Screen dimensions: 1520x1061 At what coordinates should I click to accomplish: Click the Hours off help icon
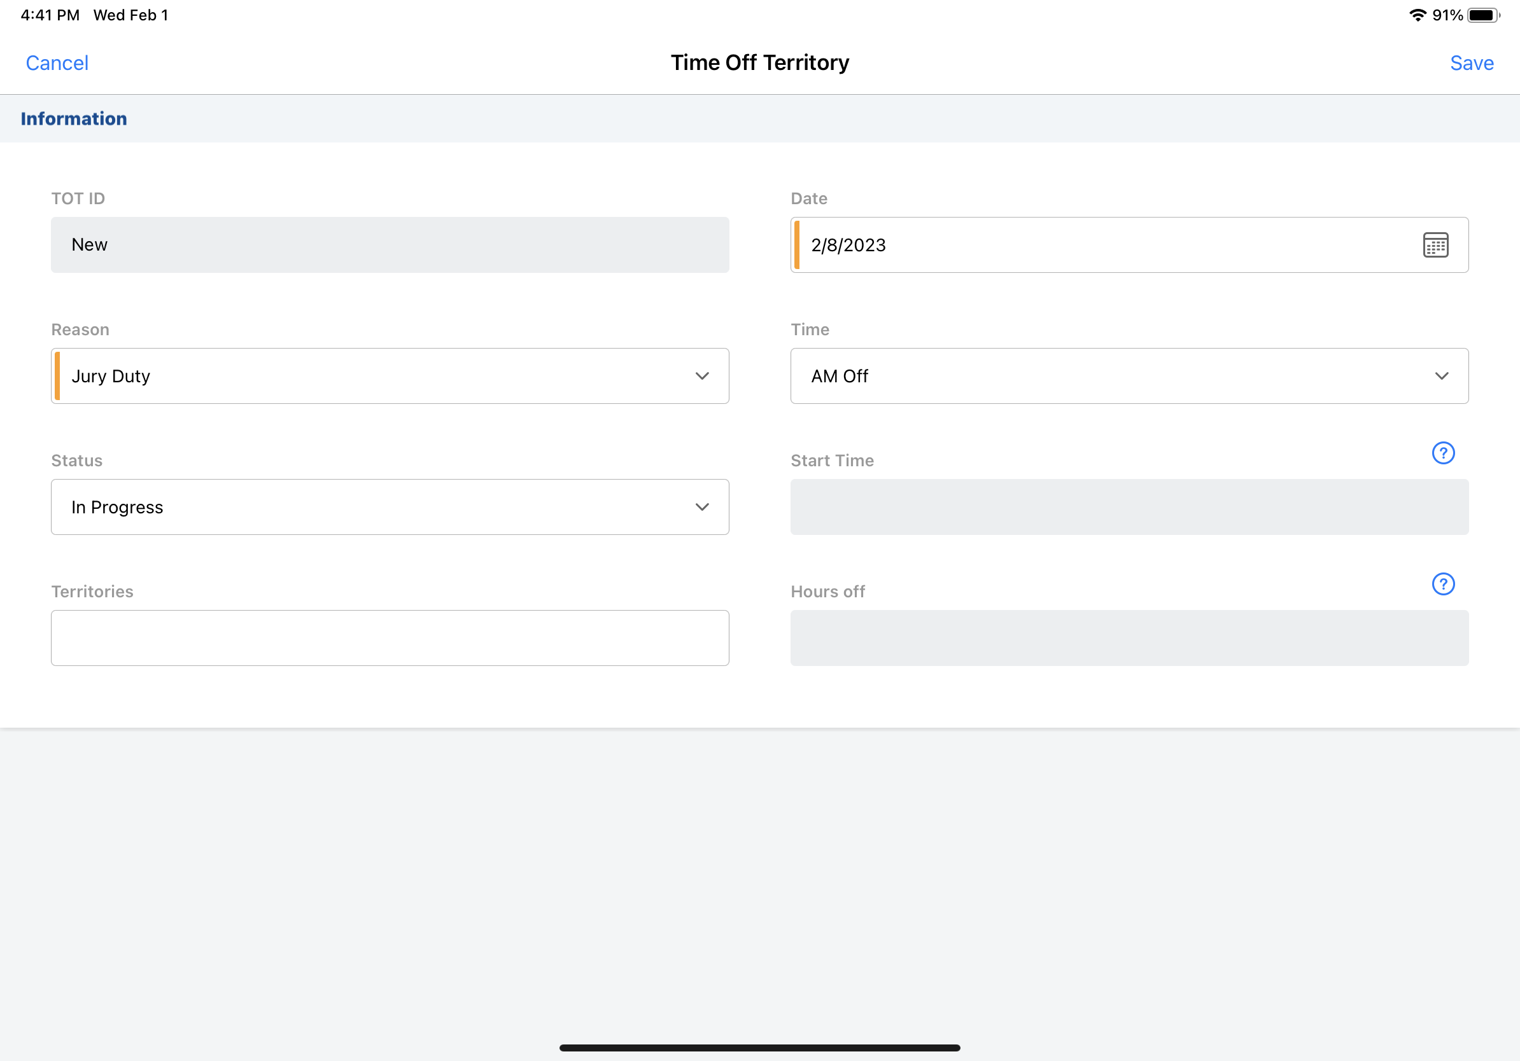(1442, 584)
